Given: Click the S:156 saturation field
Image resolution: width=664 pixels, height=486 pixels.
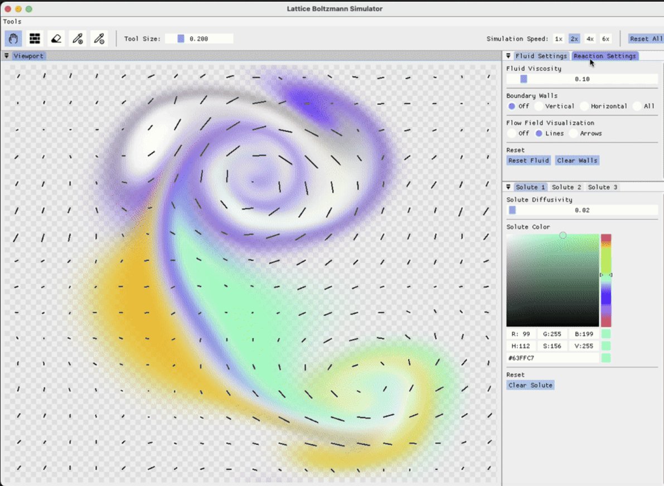Looking at the screenshot, I should [x=552, y=346].
